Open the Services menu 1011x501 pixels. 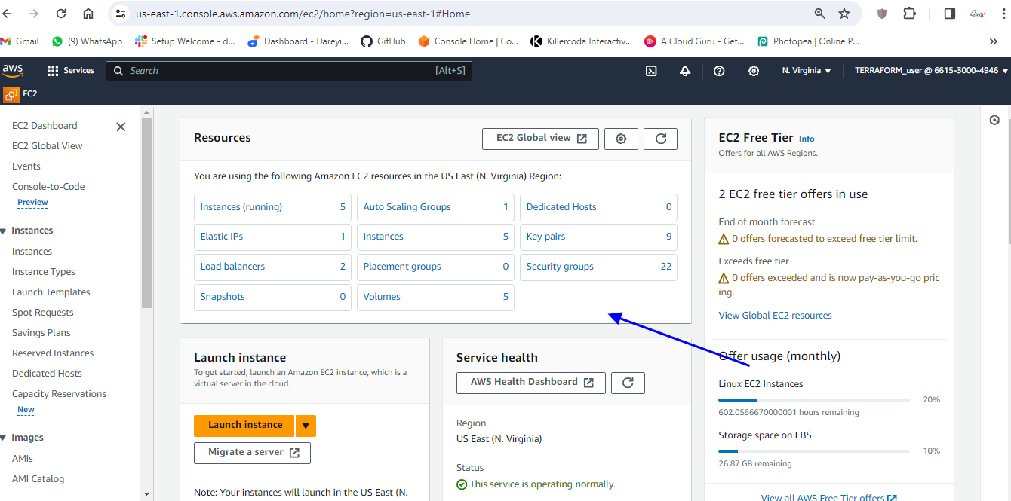70,71
